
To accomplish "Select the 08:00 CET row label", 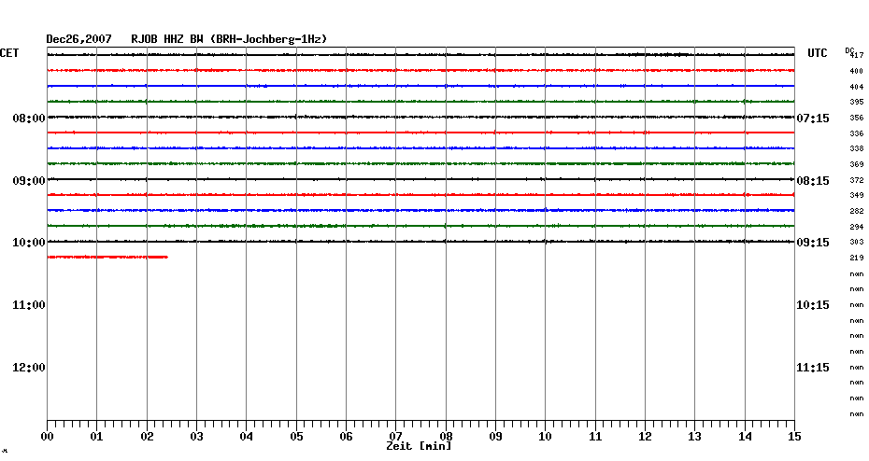I will coord(29,119).
